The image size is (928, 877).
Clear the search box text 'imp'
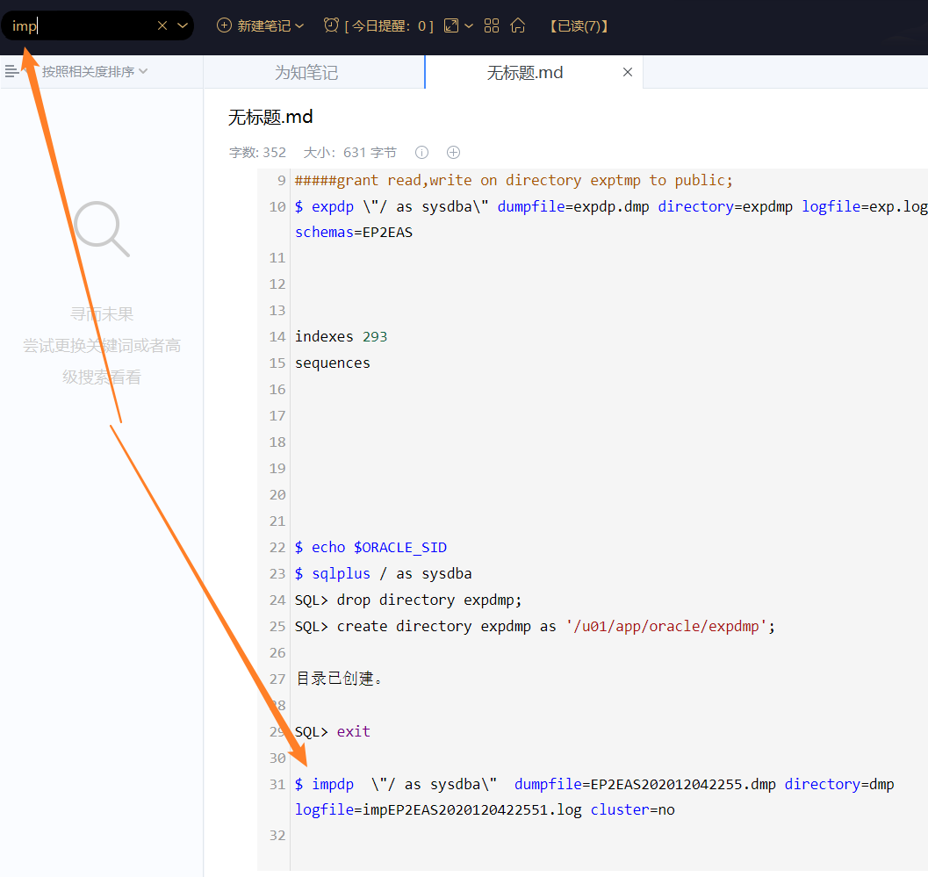[162, 25]
